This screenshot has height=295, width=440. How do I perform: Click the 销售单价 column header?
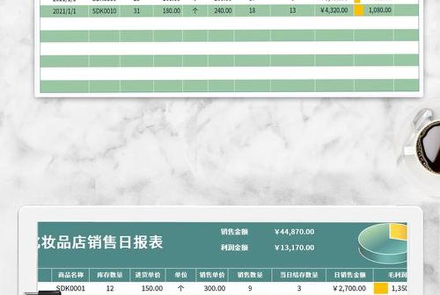212,275
